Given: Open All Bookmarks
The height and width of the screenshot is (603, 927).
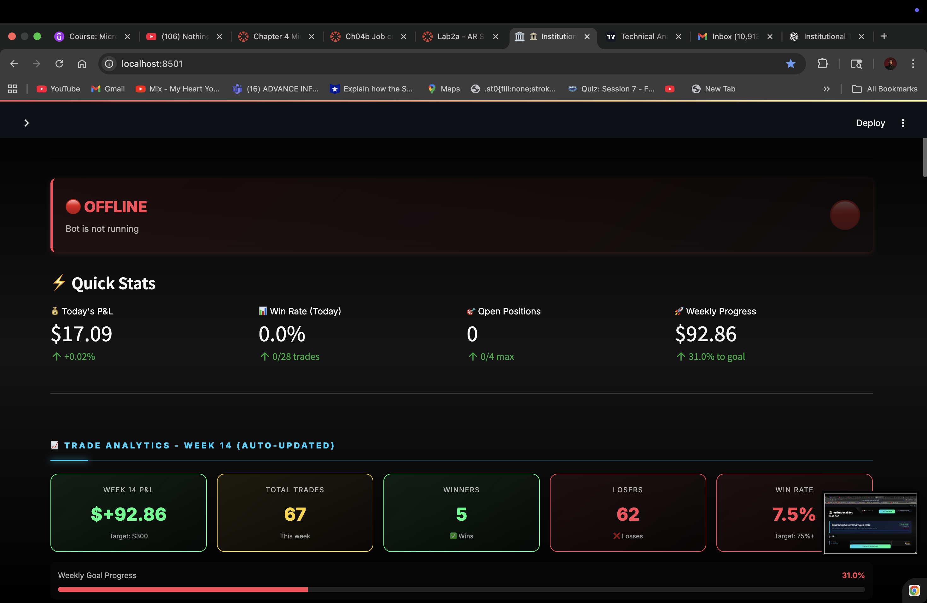Looking at the screenshot, I should (x=885, y=89).
